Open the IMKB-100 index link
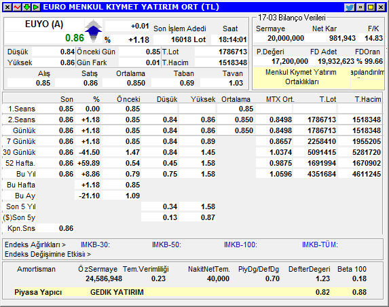389x307 pixels. click(240, 245)
